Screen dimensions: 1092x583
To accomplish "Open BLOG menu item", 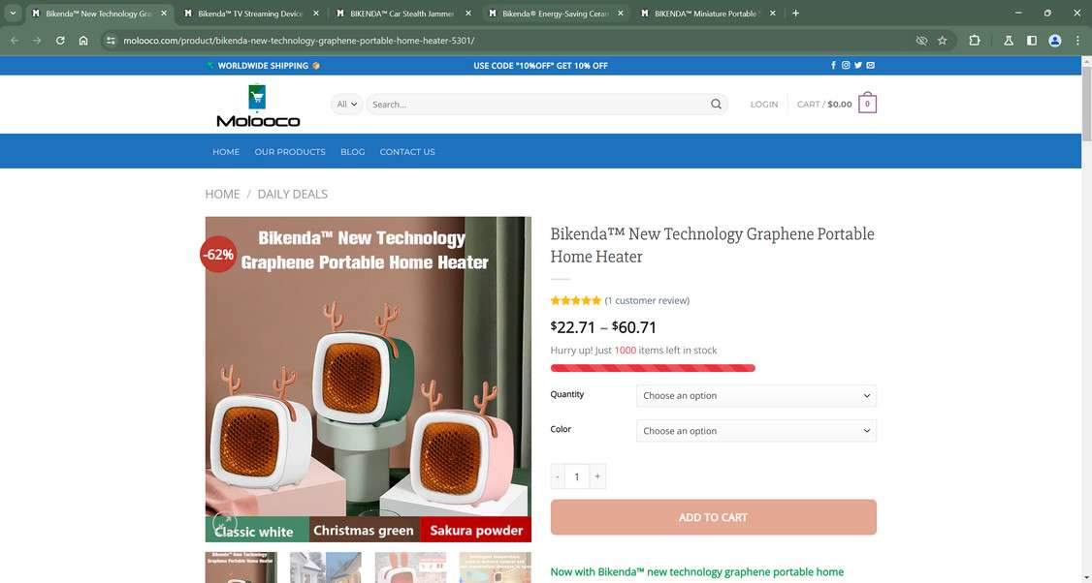I will tap(352, 152).
